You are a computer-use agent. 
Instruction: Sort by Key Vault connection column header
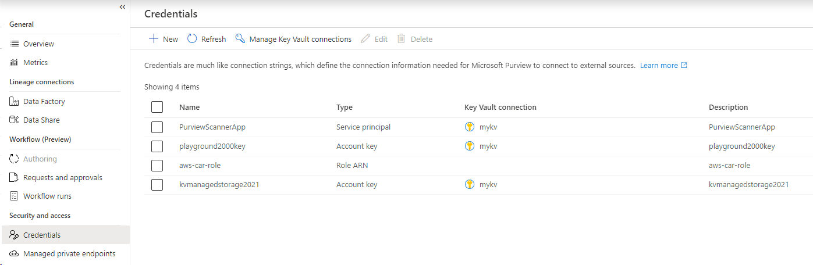500,107
